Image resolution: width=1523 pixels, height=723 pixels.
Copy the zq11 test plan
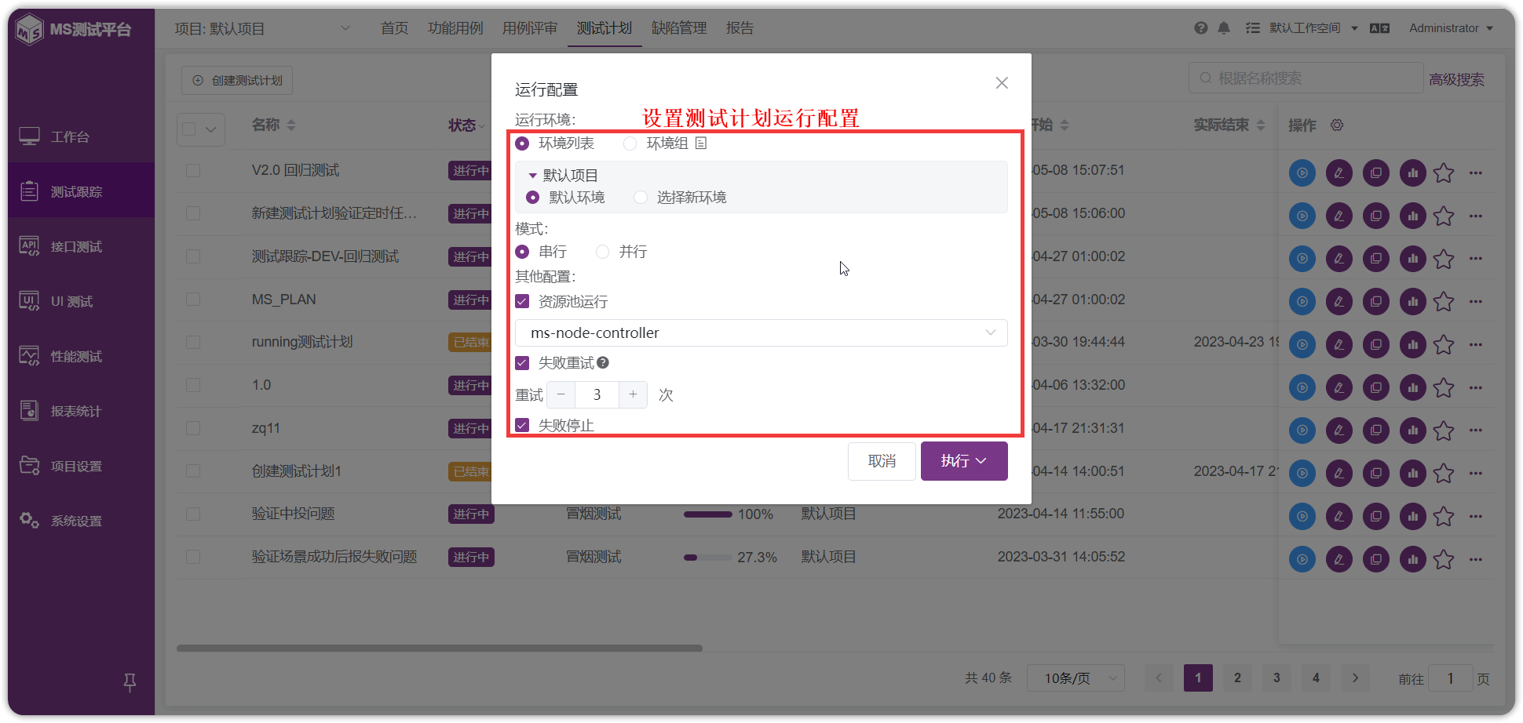pos(1376,431)
